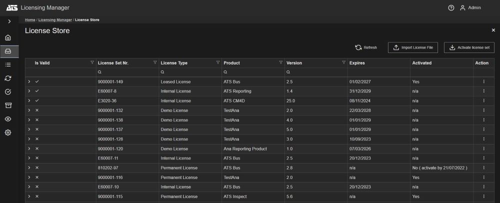Click the archive box sidebar icon

[8, 105]
